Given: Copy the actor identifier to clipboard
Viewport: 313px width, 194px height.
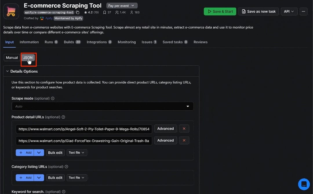Looking at the screenshot, I should click(x=77, y=12).
